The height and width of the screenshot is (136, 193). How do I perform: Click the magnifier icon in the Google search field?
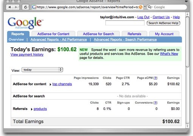(150, 7)
